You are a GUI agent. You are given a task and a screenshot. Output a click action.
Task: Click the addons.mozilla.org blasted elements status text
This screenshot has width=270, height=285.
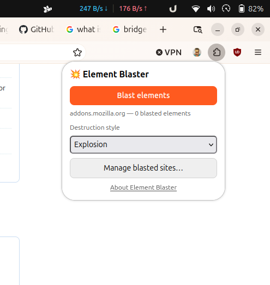click(x=130, y=113)
